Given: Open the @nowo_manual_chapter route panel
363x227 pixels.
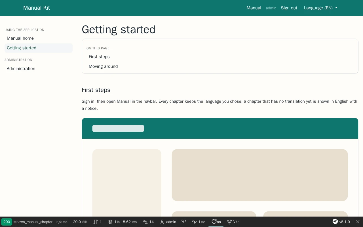Looking at the screenshot, I should click(33, 222).
